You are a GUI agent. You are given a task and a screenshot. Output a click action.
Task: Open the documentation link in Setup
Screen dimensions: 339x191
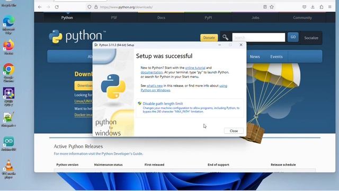(151, 72)
